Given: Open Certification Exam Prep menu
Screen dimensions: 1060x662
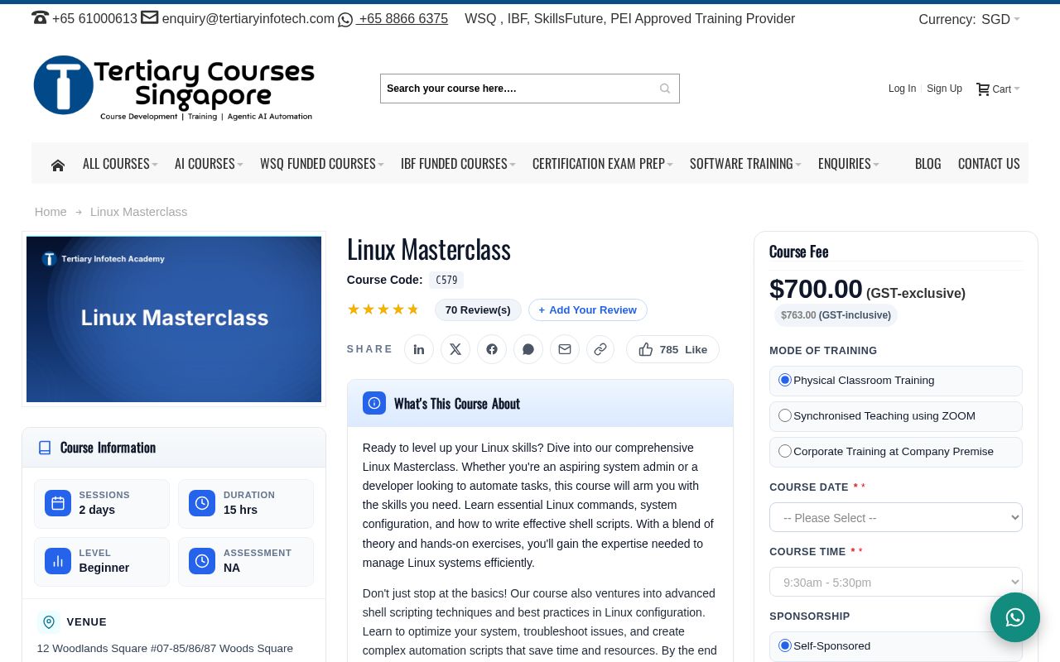Looking at the screenshot, I should click(603, 164).
